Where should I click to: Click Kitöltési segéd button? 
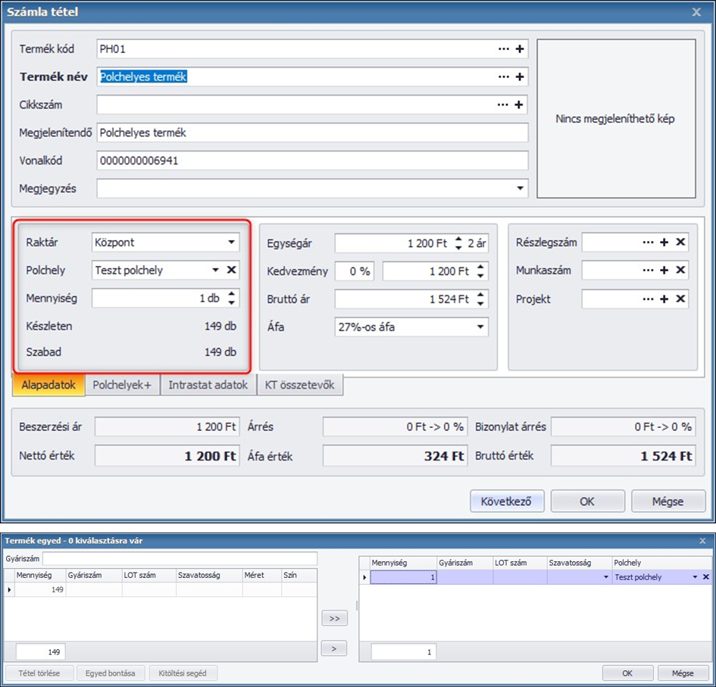pos(183,673)
